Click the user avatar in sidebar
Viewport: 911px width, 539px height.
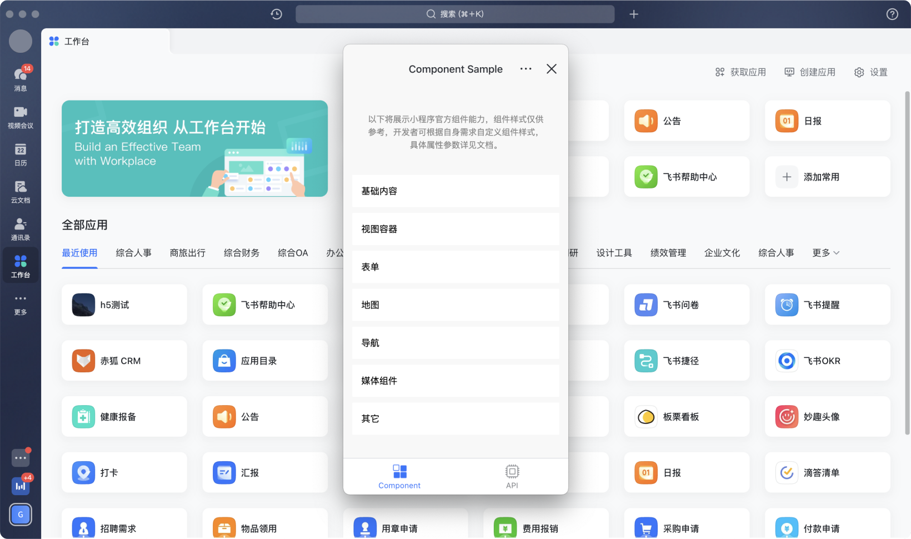click(21, 41)
